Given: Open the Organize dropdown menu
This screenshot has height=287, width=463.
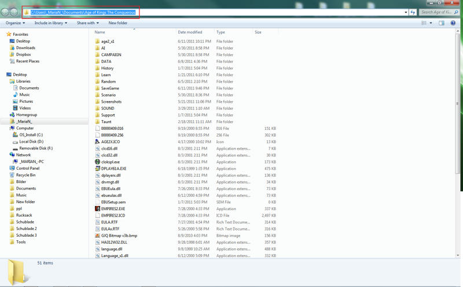Looking at the screenshot, I should click(x=15, y=23).
